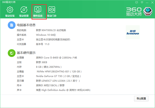
Task: Click the IE version 版本号 11.0
Action: [x=43, y=44]
